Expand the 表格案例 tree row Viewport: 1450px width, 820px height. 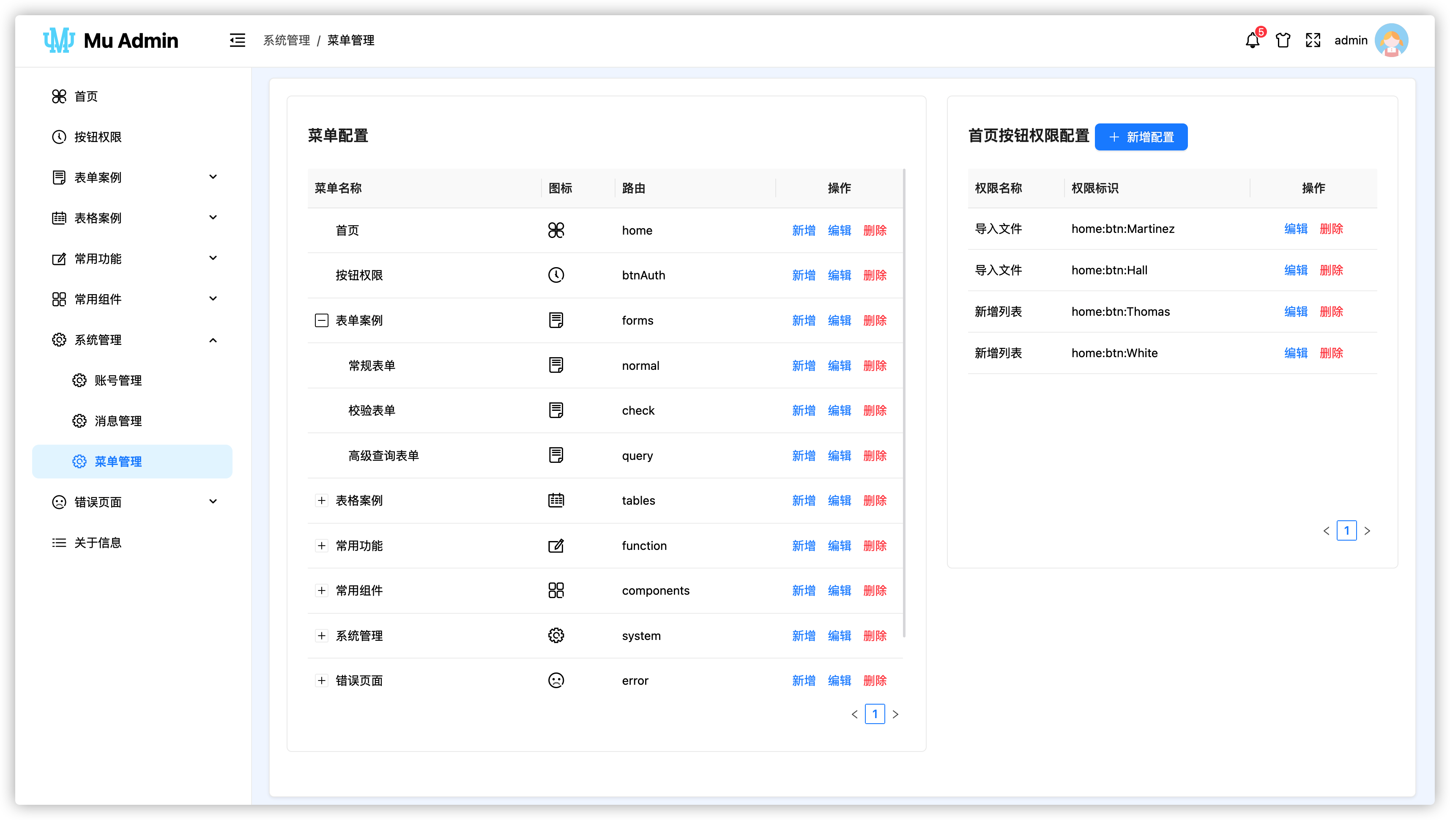pyautogui.click(x=322, y=501)
